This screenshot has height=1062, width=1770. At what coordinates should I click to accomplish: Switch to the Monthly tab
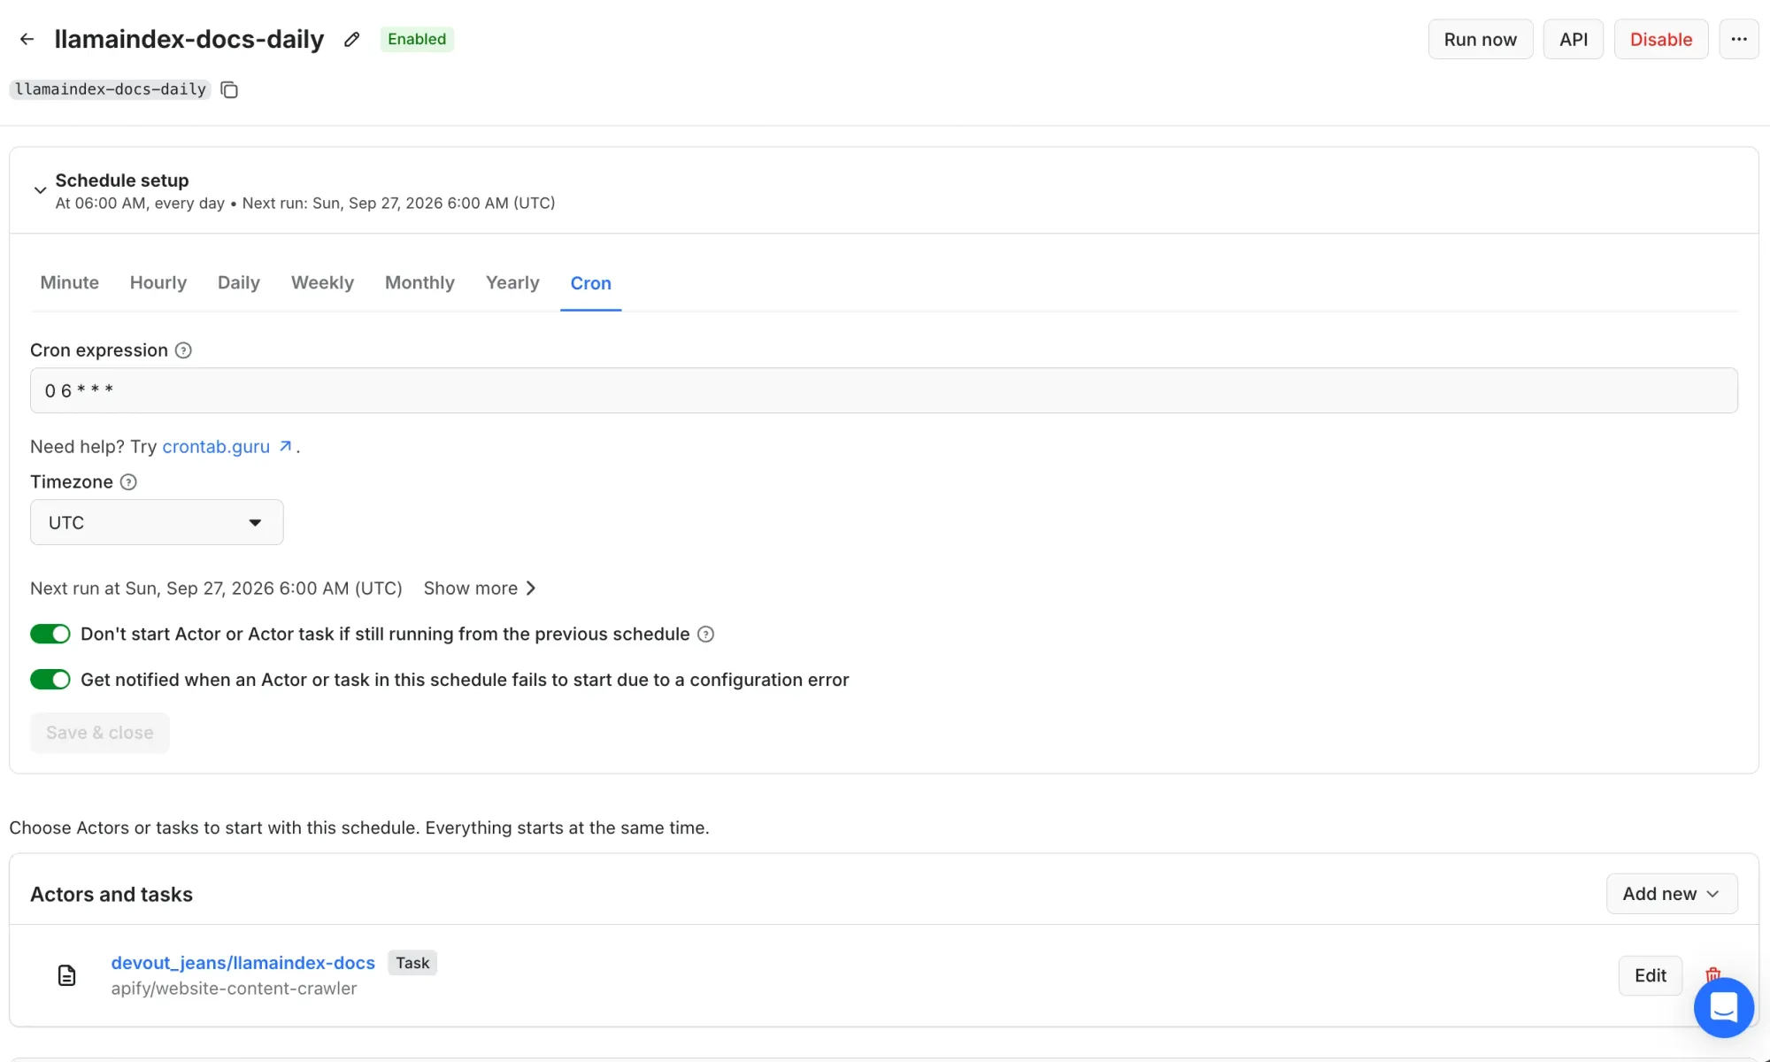tap(419, 282)
